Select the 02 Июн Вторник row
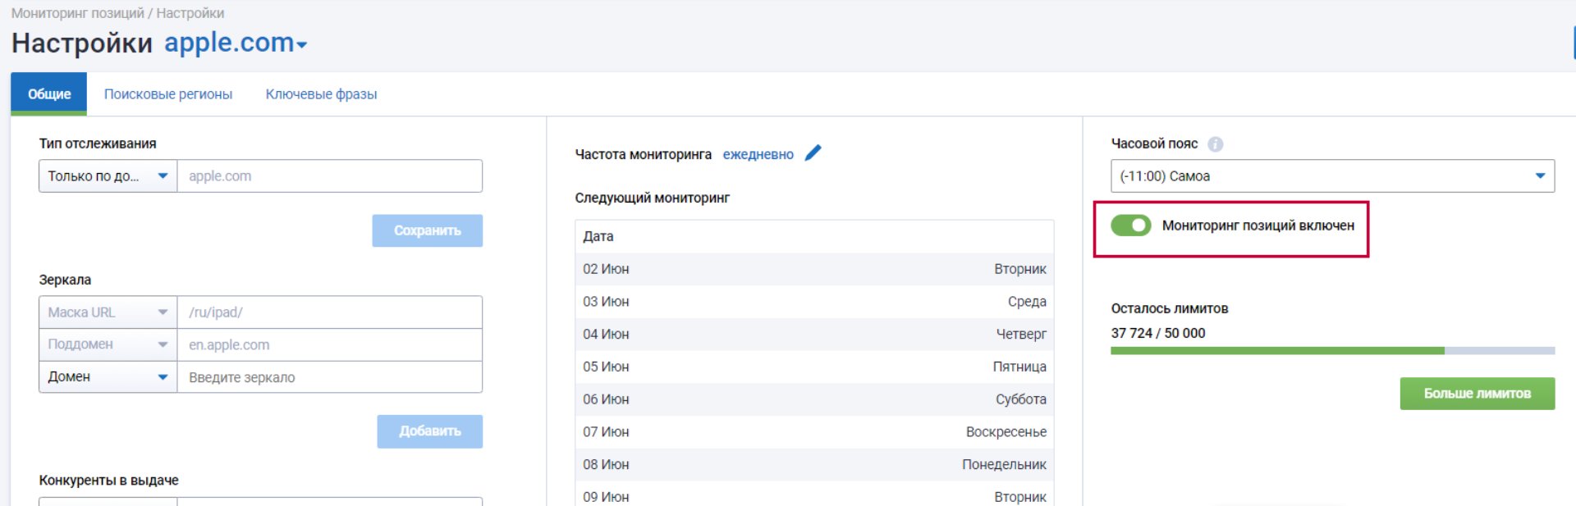Viewport: 1576px width, 506px height. point(813,269)
